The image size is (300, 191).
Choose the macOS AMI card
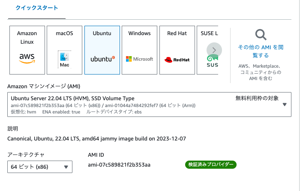click(x=64, y=50)
